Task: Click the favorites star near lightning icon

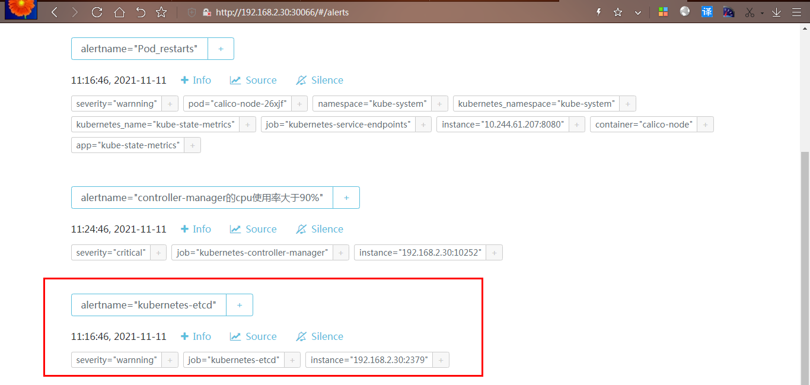Action: pyautogui.click(x=618, y=12)
